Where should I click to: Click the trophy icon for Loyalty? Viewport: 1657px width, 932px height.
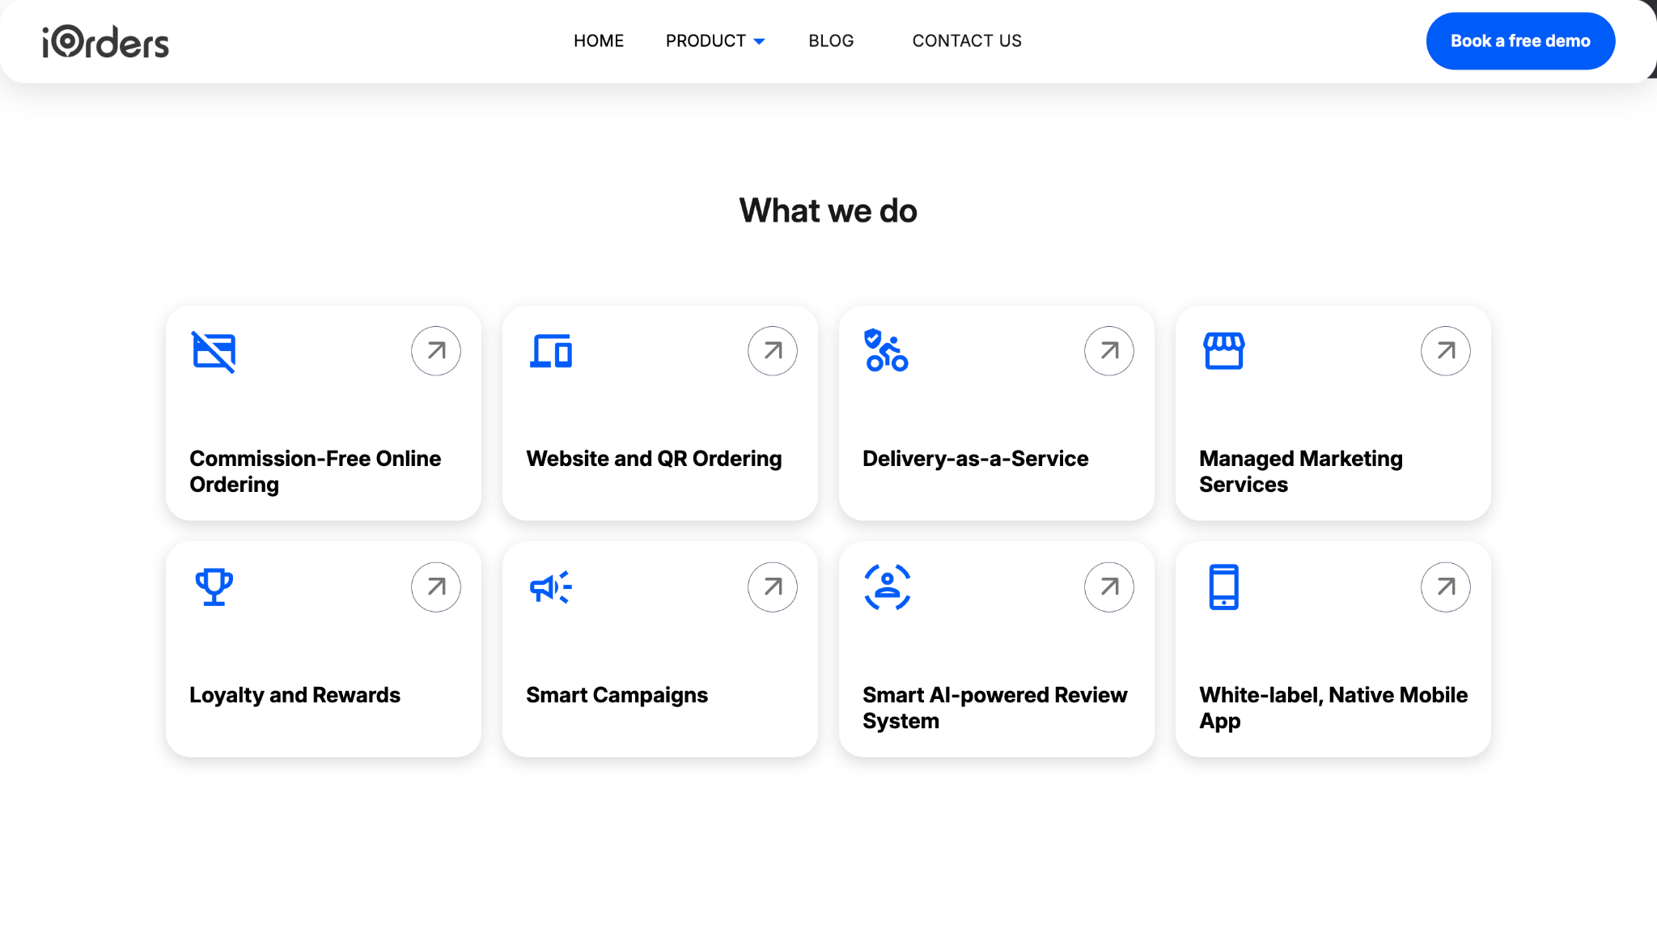[214, 587]
